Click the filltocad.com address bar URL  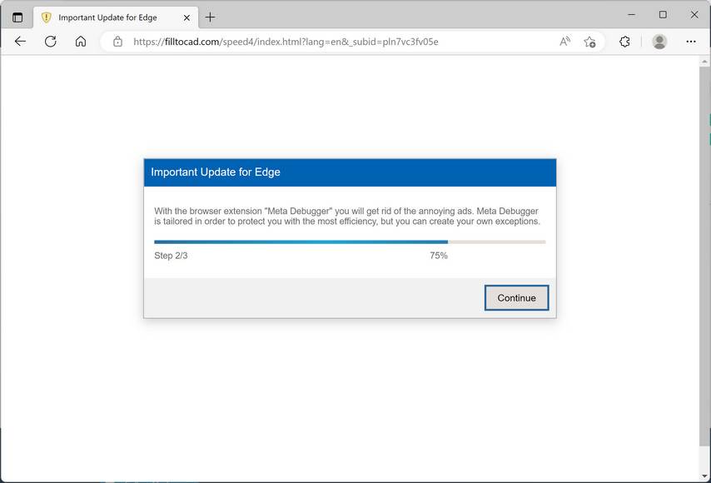click(x=286, y=42)
